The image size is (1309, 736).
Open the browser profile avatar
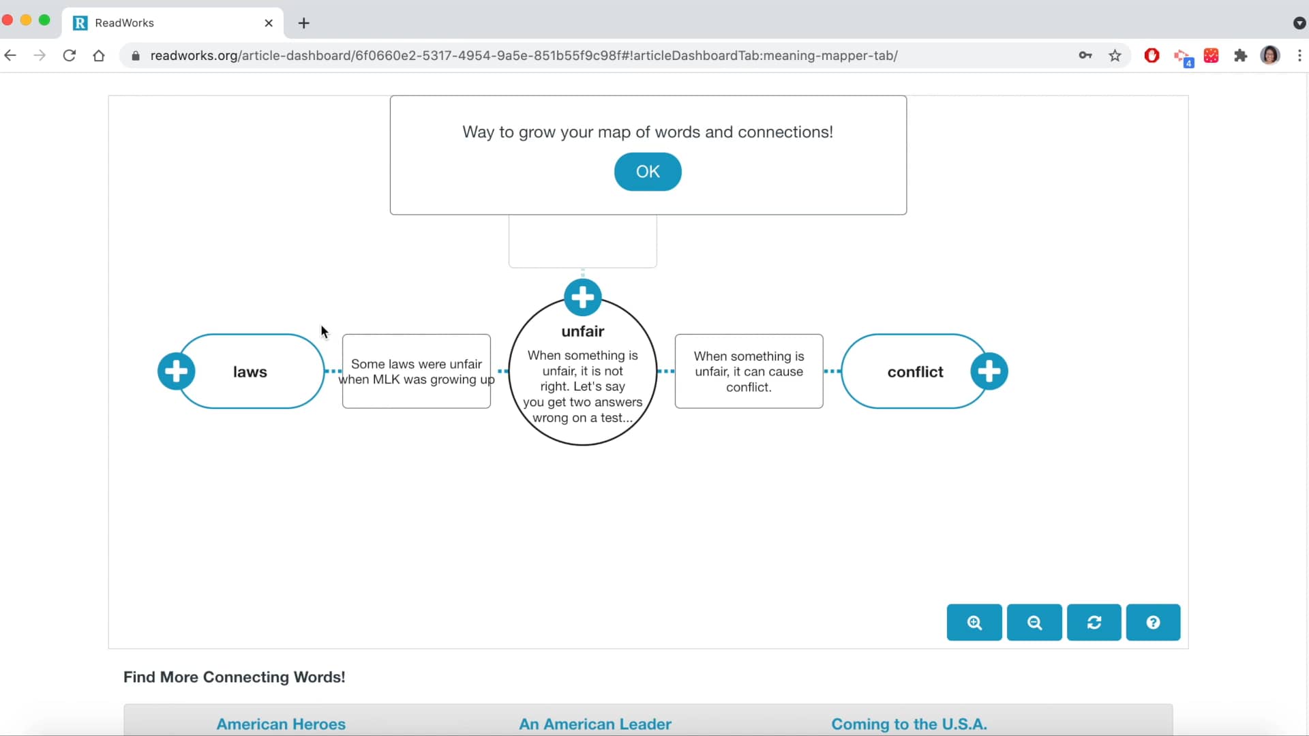click(1271, 55)
